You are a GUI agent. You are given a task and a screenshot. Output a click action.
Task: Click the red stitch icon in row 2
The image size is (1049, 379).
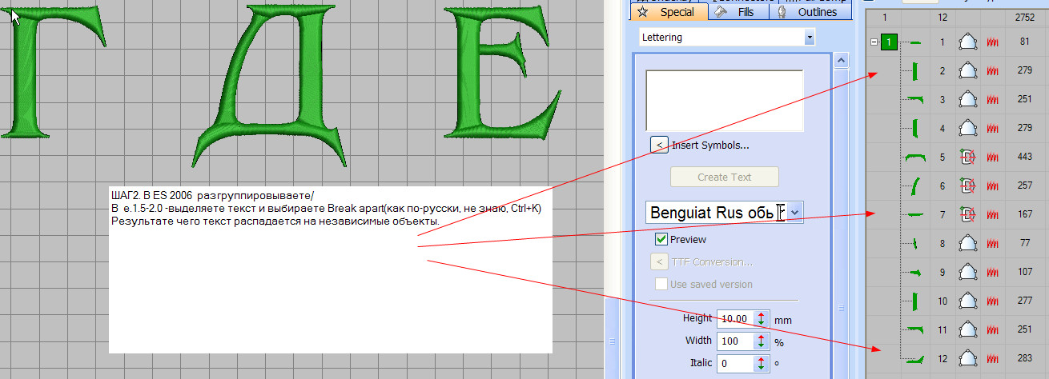tap(992, 71)
